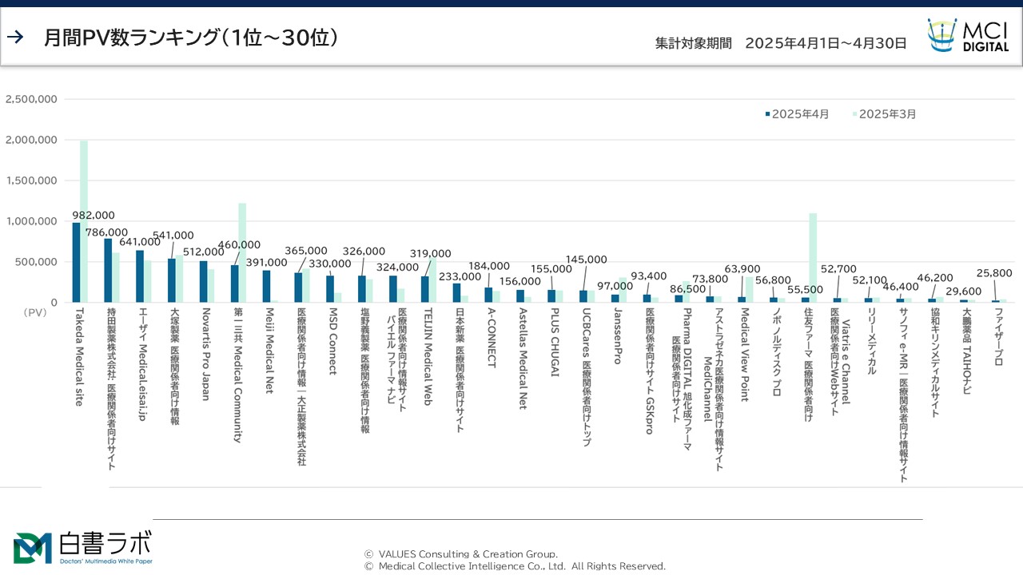Click the PLUS CHUGAI axis label

[553, 341]
